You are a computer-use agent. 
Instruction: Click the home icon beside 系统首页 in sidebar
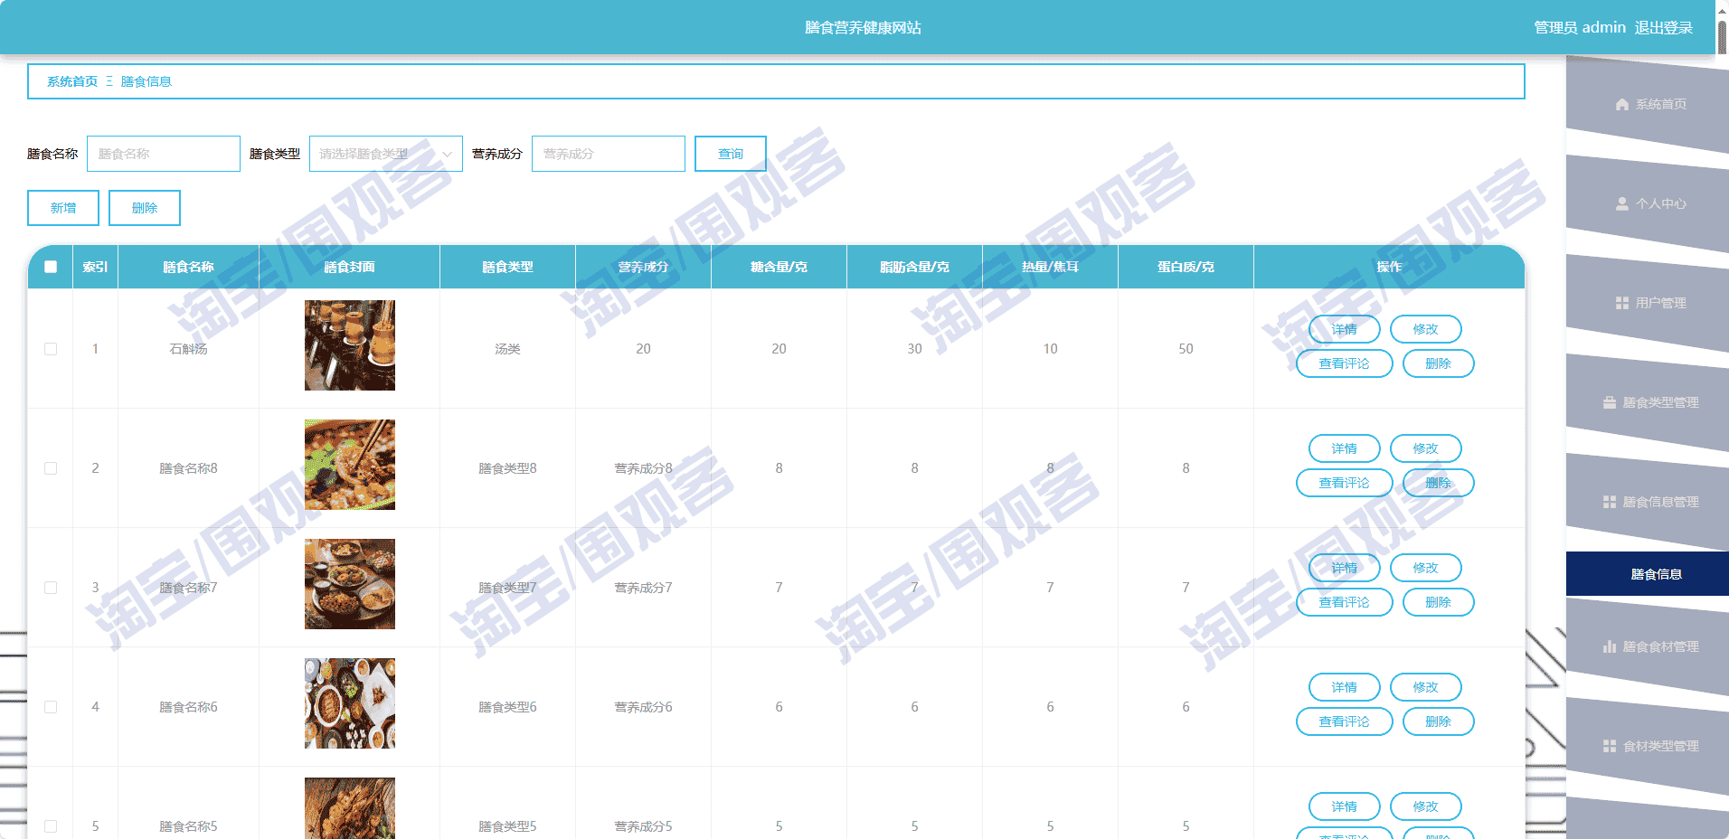click(x=1622, y=105)
